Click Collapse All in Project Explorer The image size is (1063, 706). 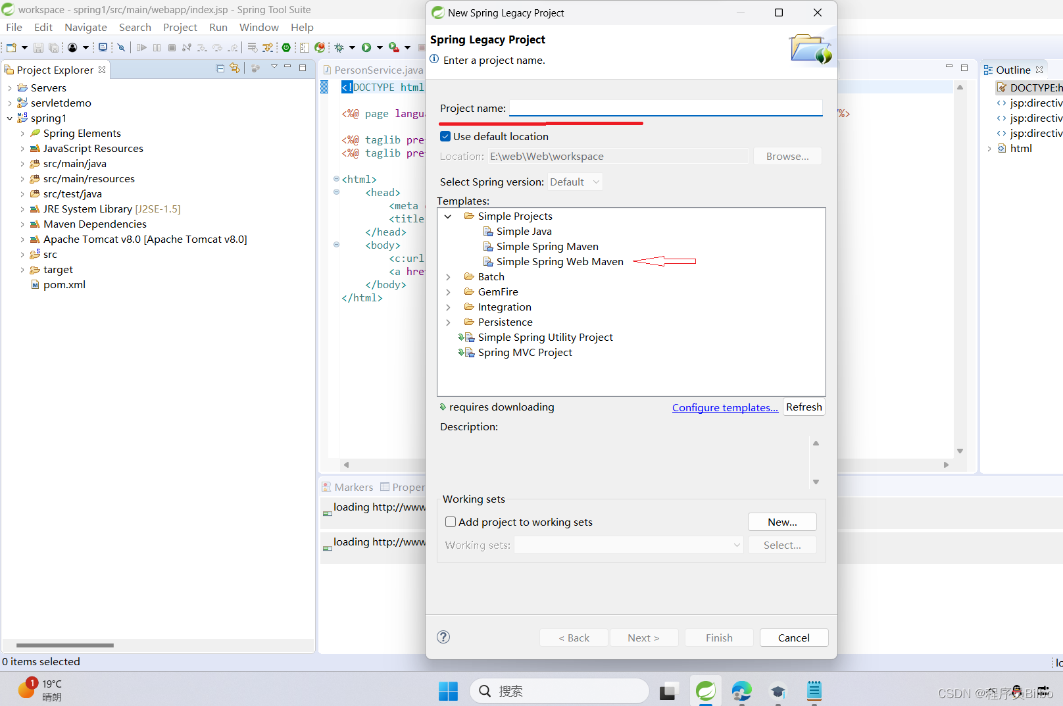pyautogui.click(x=220, y=68)
